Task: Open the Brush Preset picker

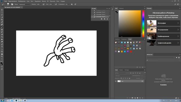Action: pyautogui.click(x=8, y=4)
